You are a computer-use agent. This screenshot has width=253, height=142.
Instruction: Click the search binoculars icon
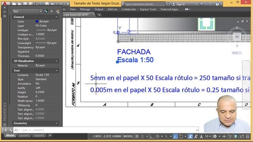click(168, 4)
